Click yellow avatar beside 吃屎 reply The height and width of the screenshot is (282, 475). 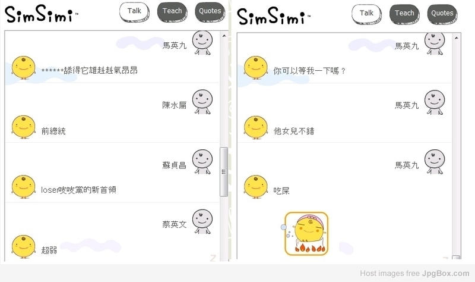(x=256, y=187)
